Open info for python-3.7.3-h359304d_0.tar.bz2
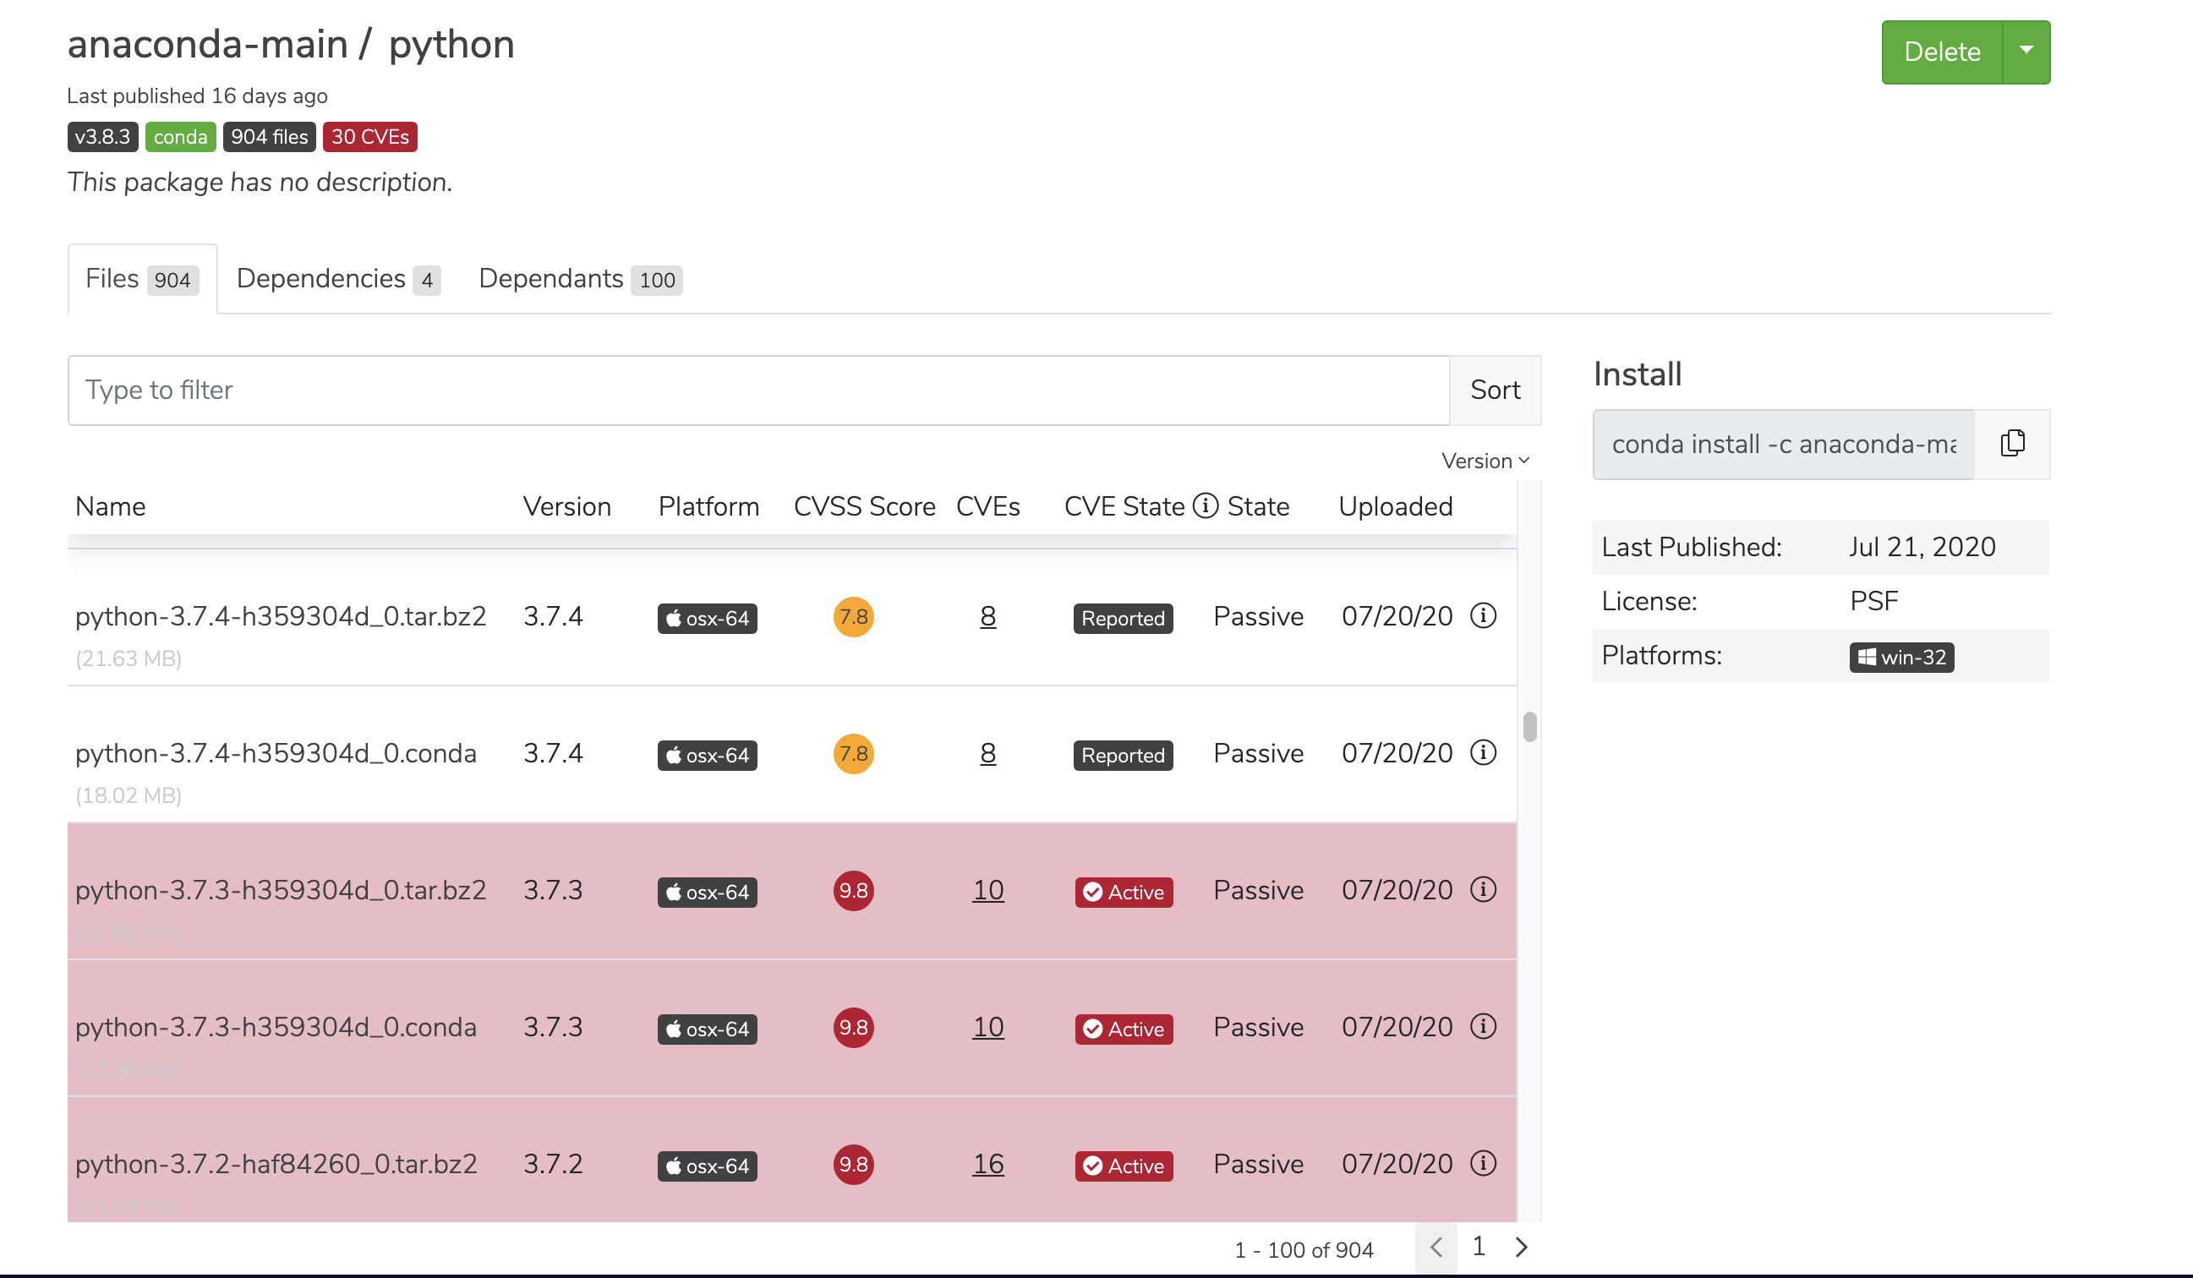 (1483, 889)
